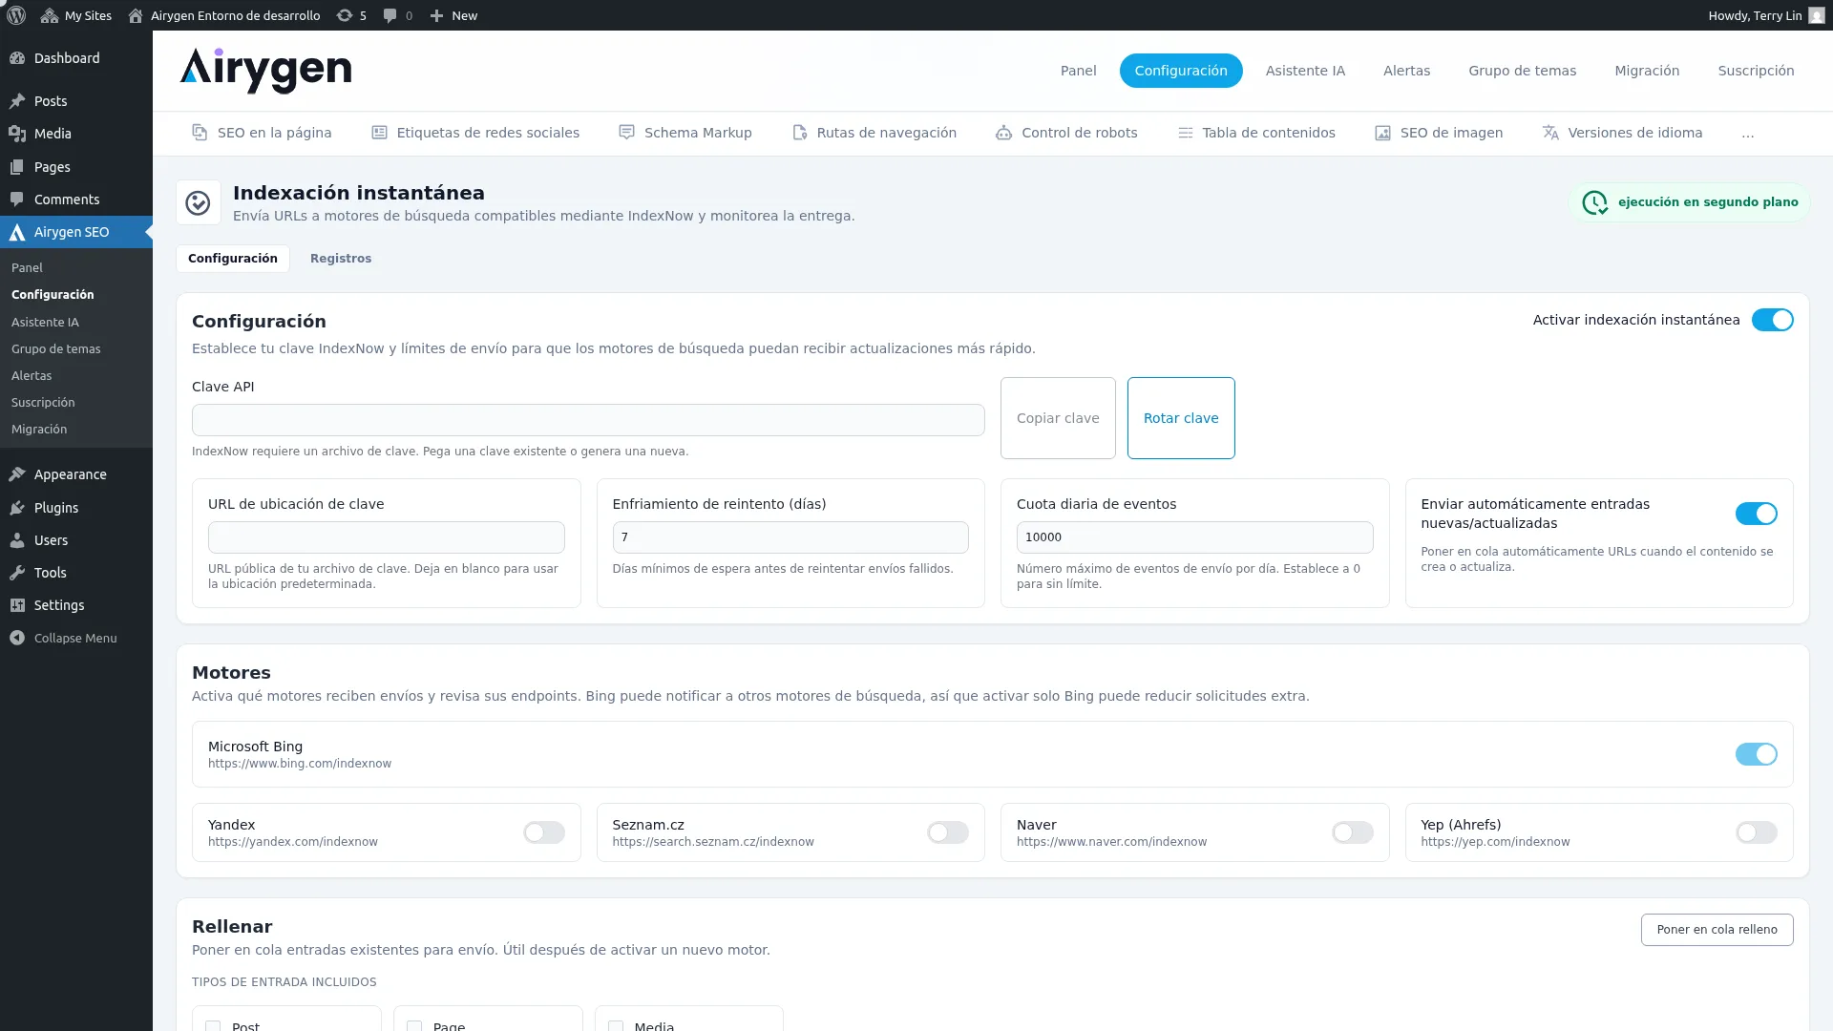
Task: Select the Configuración sub-tab under Indexación
Action: [x=233, y=259]
